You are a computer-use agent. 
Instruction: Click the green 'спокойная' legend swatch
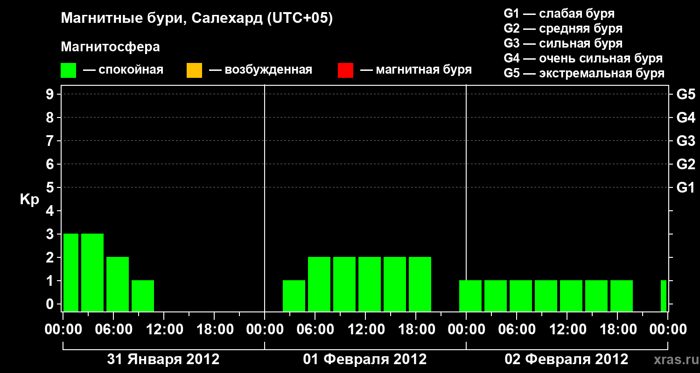pos(69,70)
